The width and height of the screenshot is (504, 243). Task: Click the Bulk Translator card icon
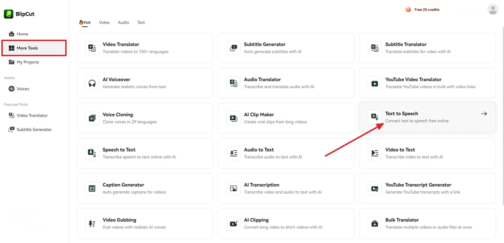[375, 223]
